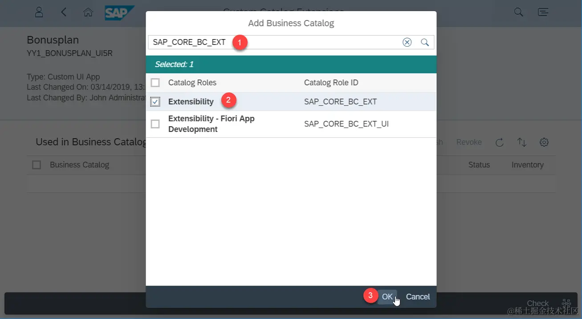Screen dimensions: 582x319
Task: Run search with the magnifier icon in dialog
Action: [425, 42]
